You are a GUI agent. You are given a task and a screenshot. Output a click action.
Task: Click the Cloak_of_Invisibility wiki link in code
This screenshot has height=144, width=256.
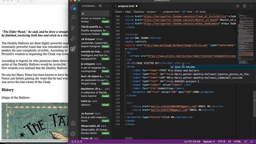point(185,16)
